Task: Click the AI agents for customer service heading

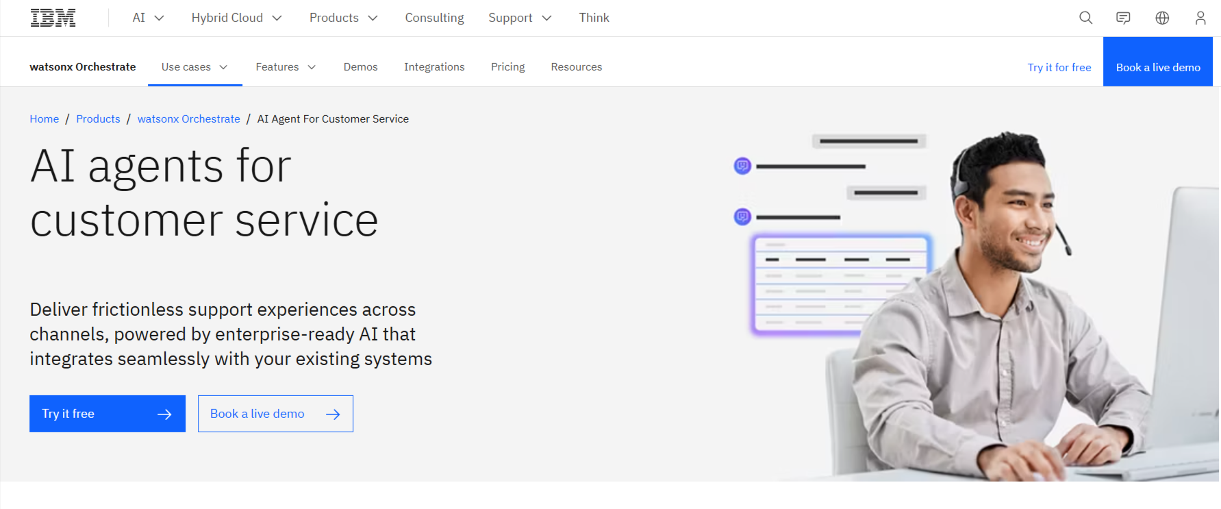Action: coord(204,193)
